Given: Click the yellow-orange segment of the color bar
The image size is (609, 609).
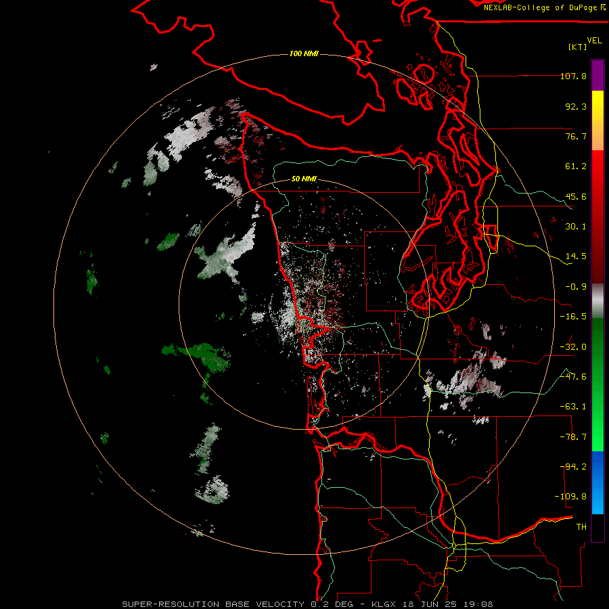Looking at the screenshot, I should click(x=597, y=120).
